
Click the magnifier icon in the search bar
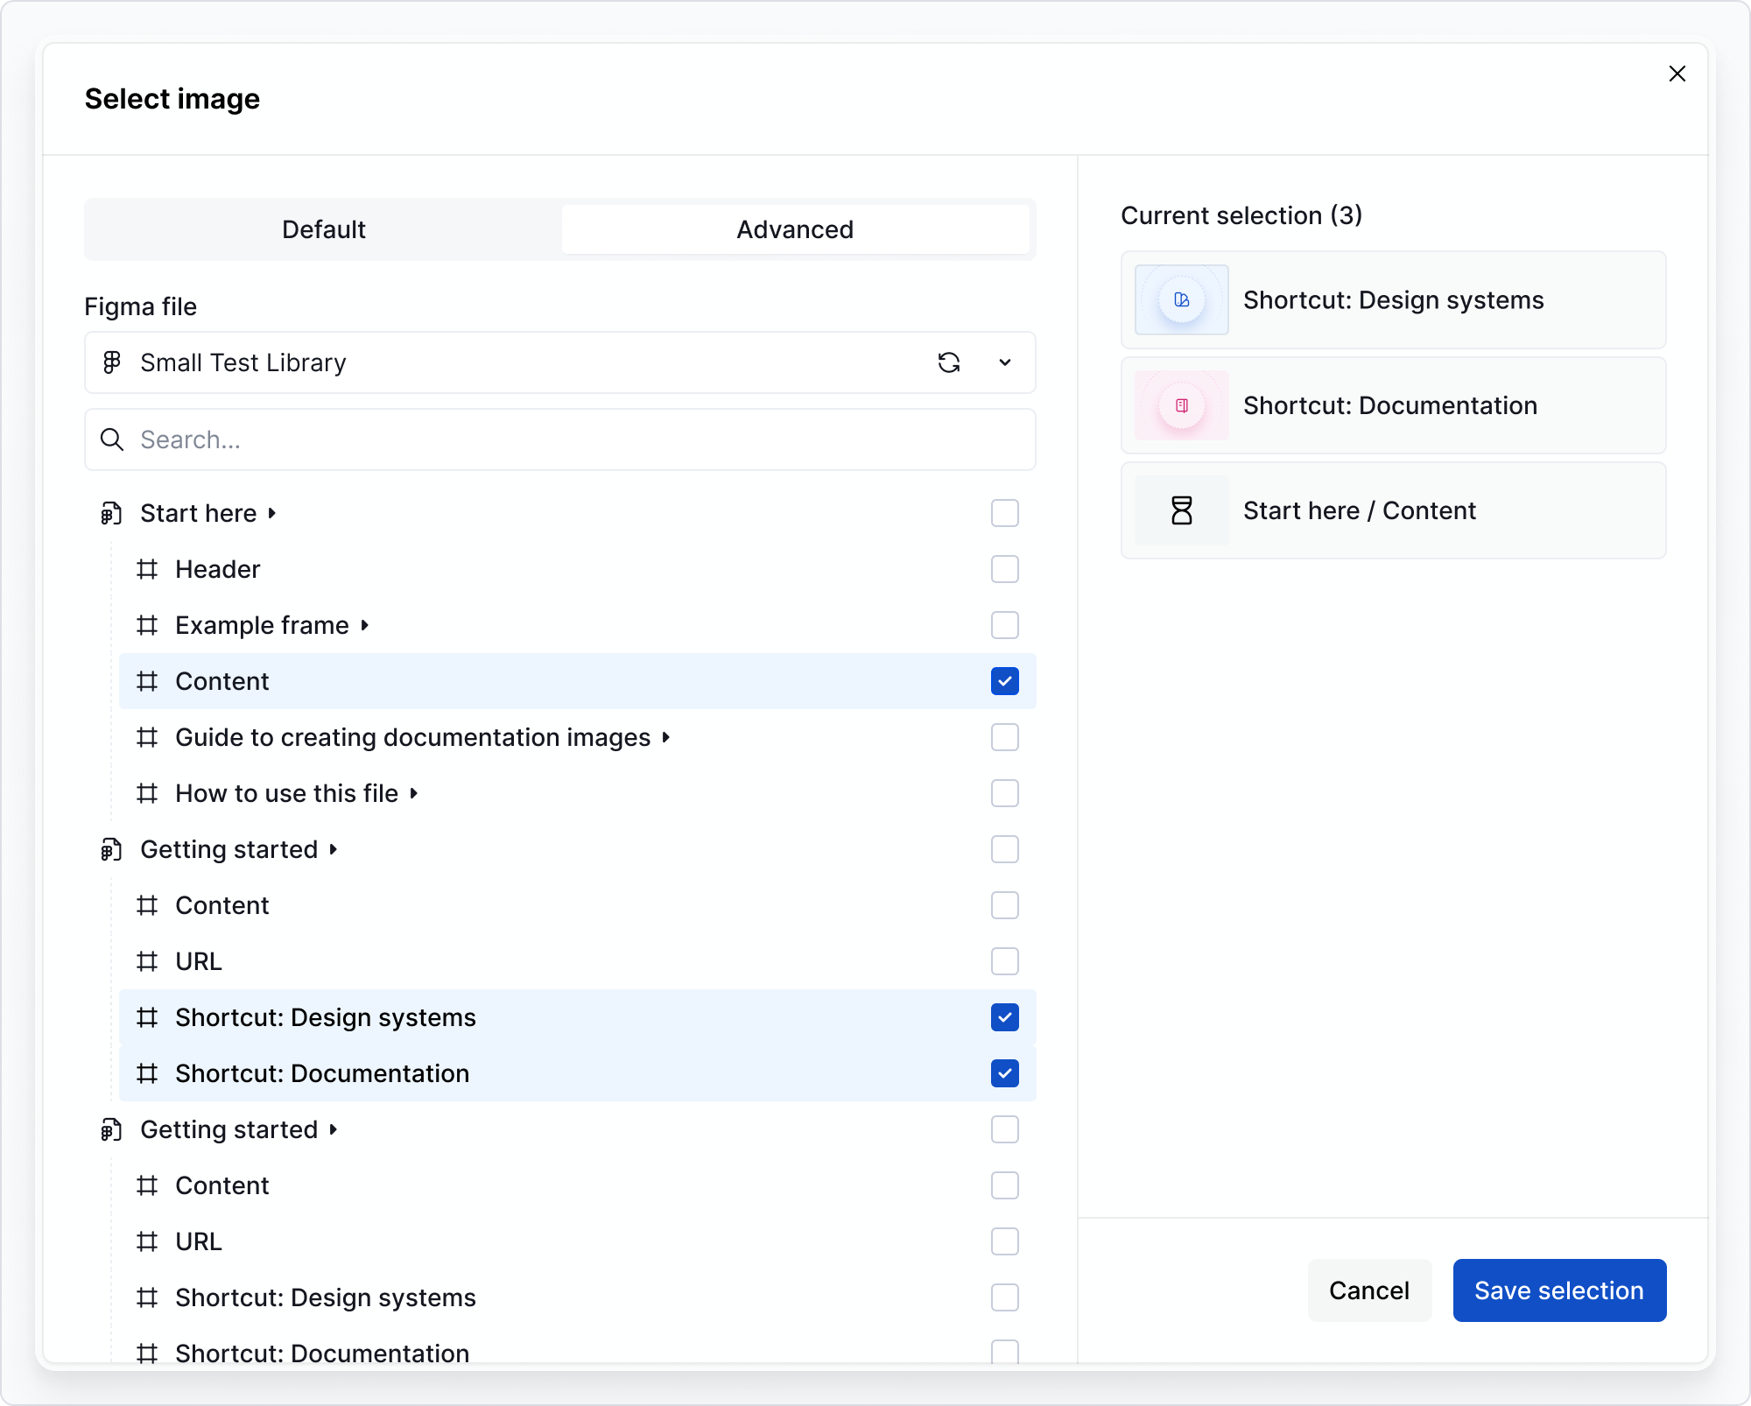pyautogui.click(x=112, y=439)
